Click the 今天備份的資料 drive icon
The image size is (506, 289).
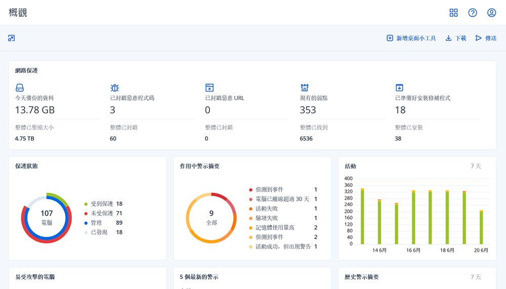tap(20, 88)
